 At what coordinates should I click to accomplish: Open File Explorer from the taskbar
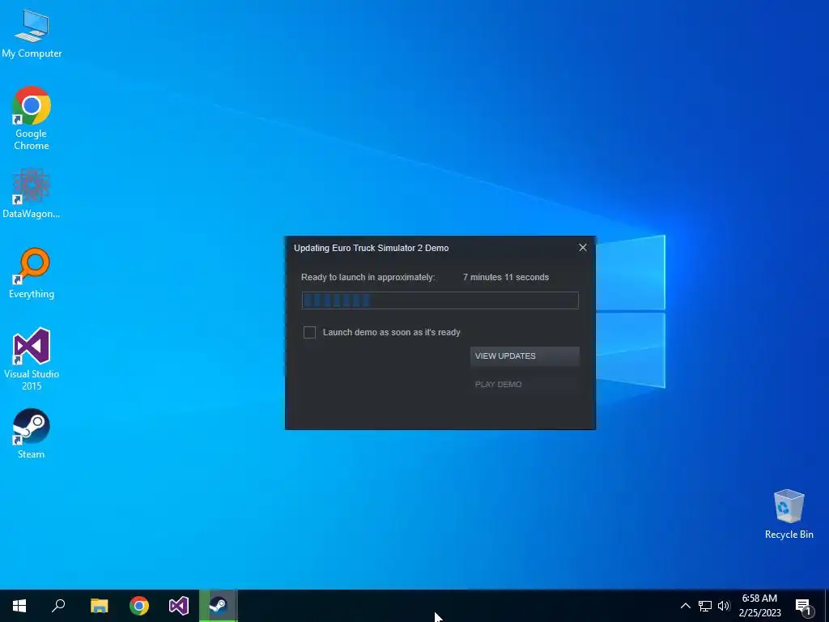point(99,606)
